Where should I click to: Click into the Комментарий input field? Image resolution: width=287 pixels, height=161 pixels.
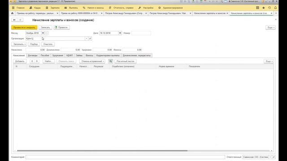(x=125, y=157)
